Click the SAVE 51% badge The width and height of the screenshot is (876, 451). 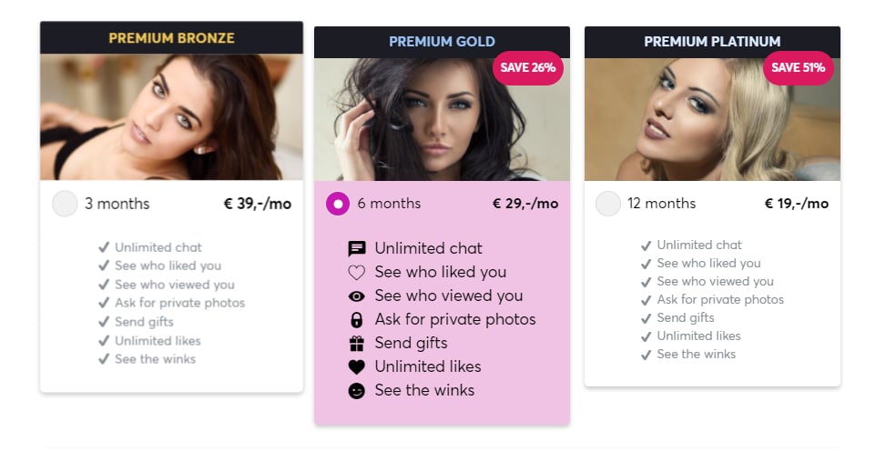[x=798, y=68]
